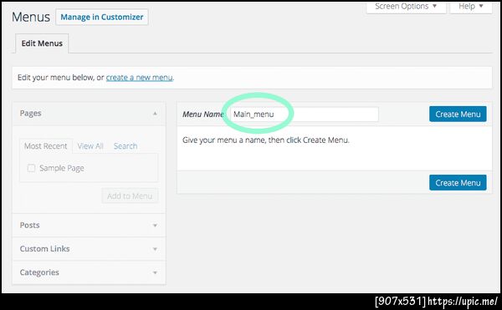Focus the Menu Name text field
Screen dimensions: 502x310
point(305,114)
